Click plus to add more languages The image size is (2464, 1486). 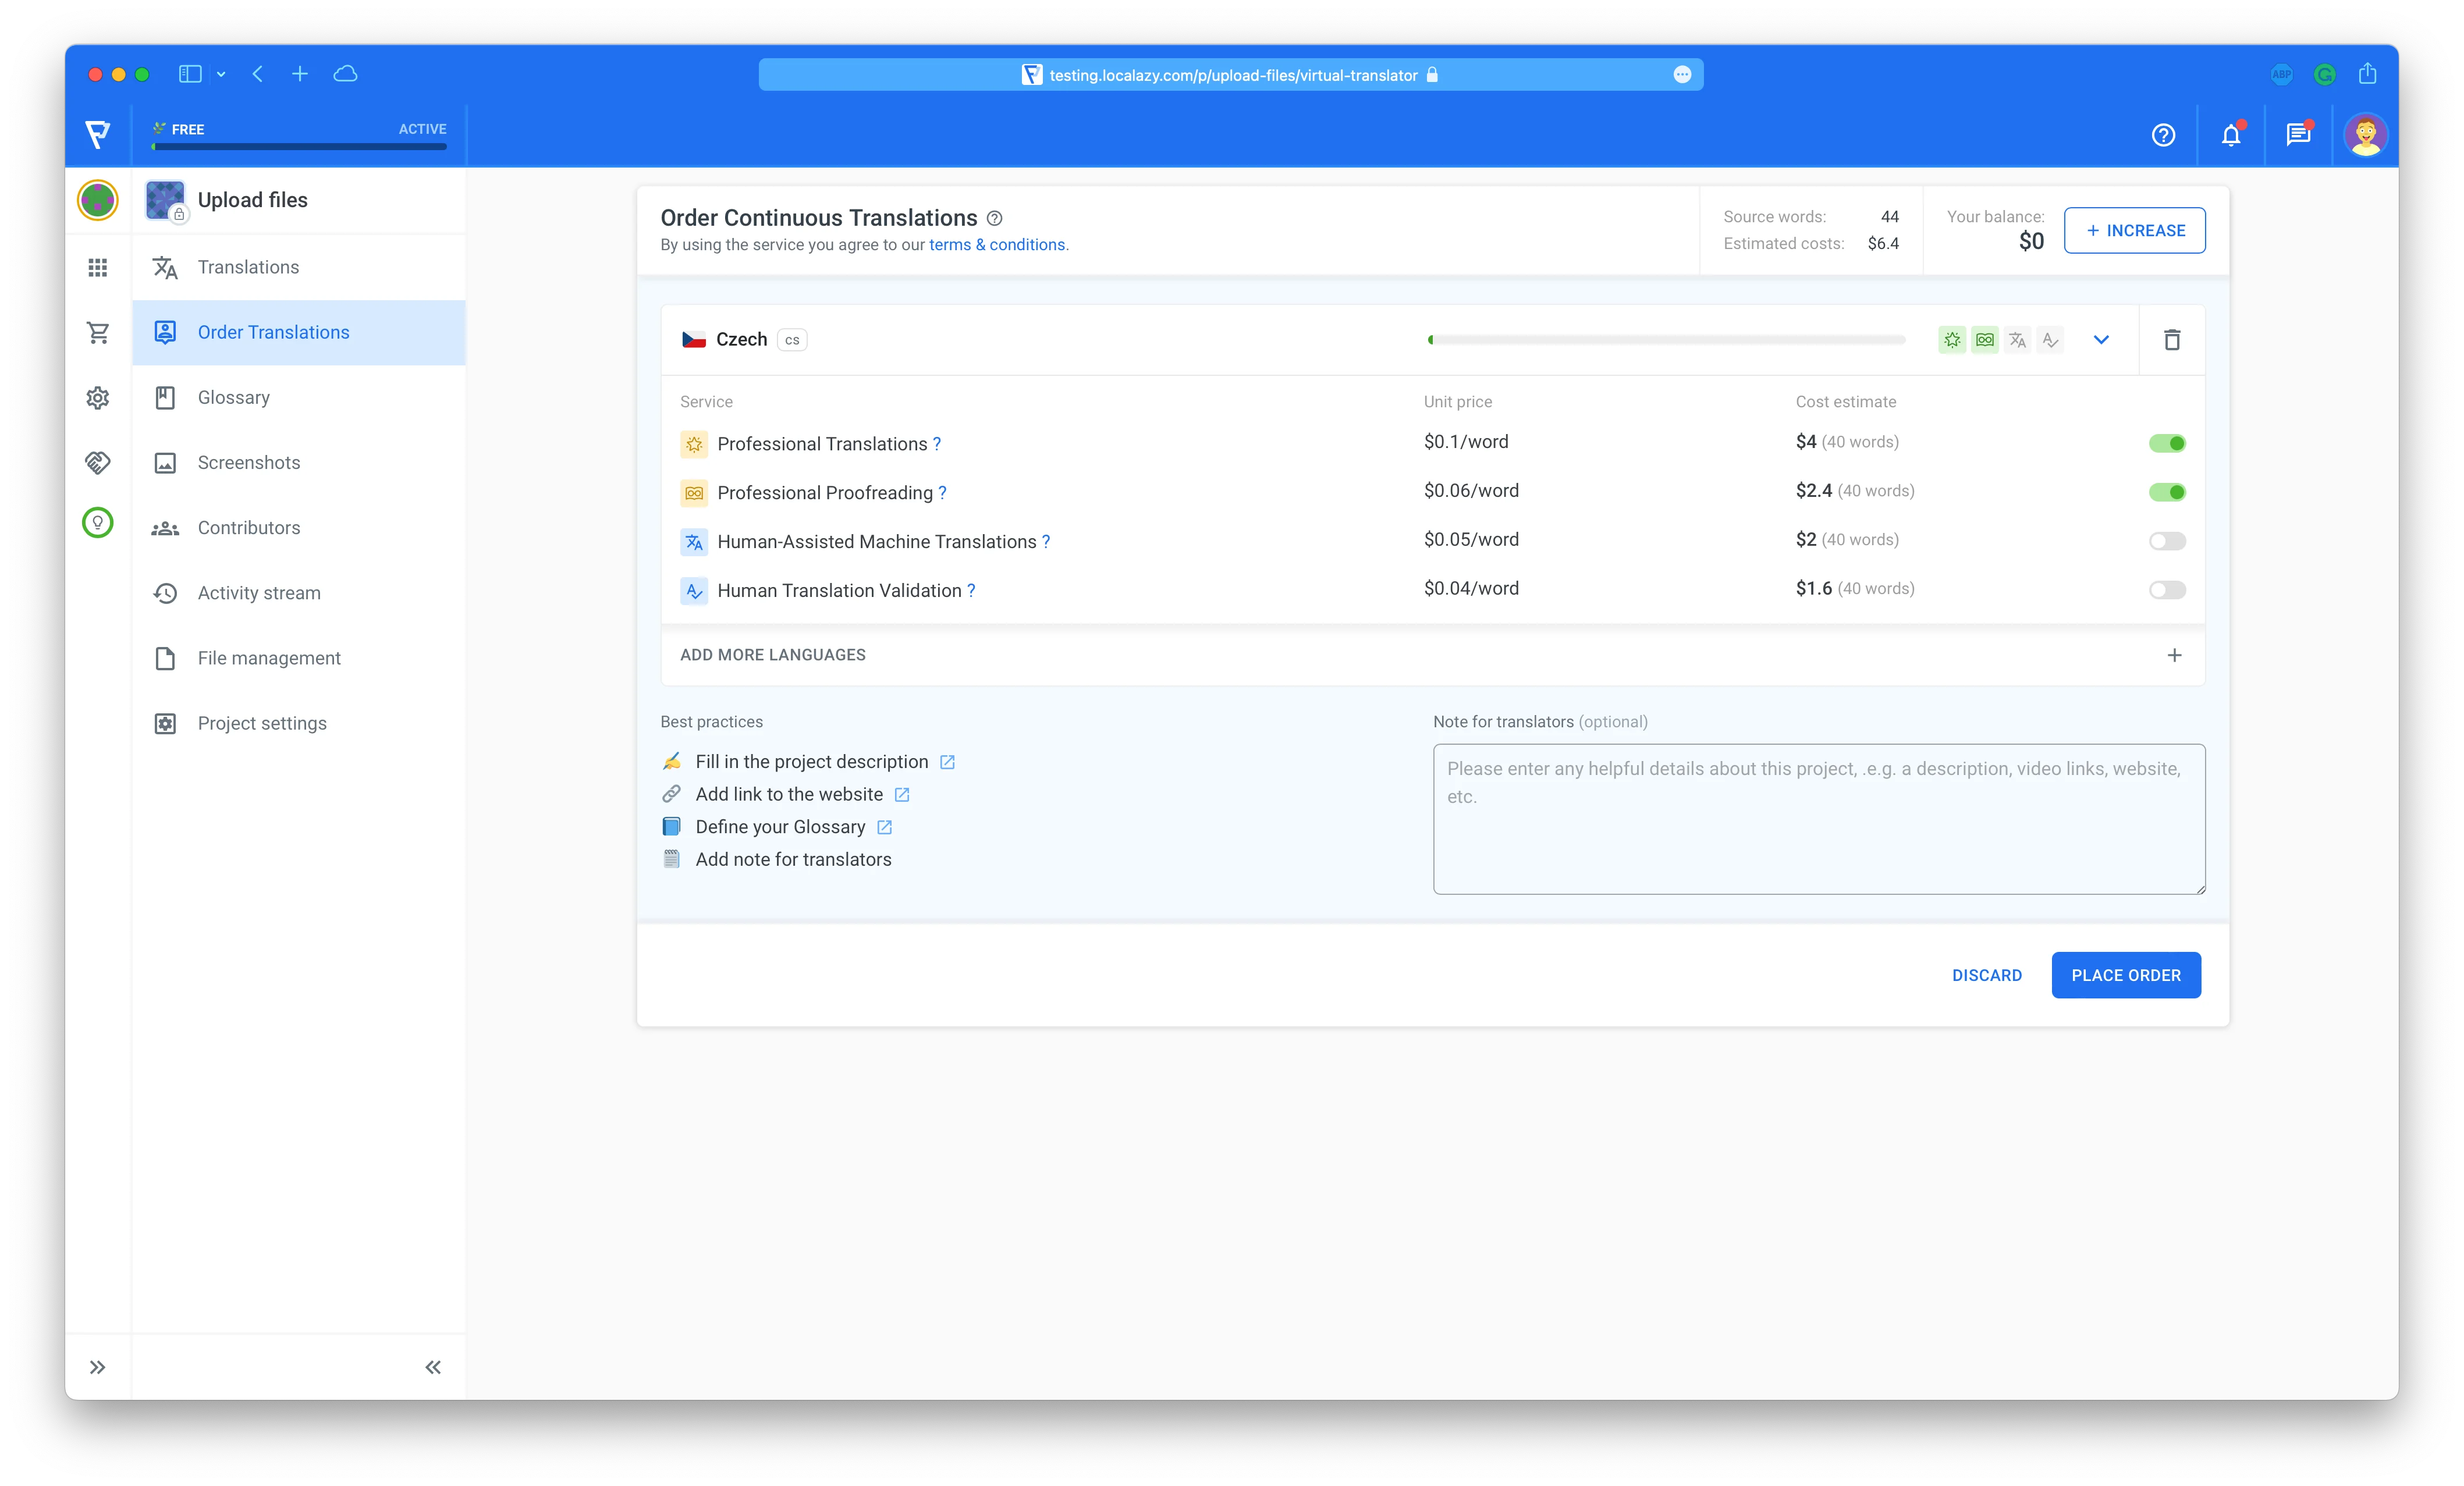pyautogui.click(x=2174, y=656)
